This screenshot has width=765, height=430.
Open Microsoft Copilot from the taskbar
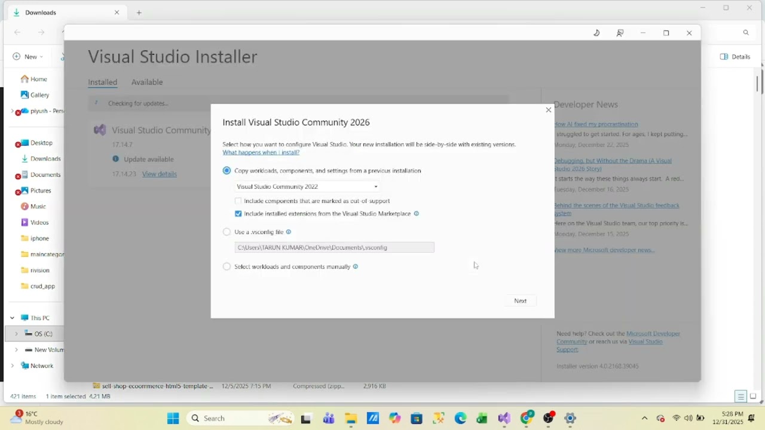pyautogui.click(x=394, y=419)
